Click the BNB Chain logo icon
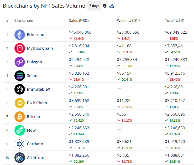 tap(20, 103)
